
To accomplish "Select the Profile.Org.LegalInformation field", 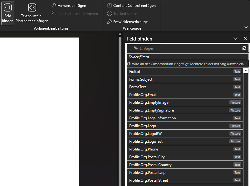I will 185,118.
